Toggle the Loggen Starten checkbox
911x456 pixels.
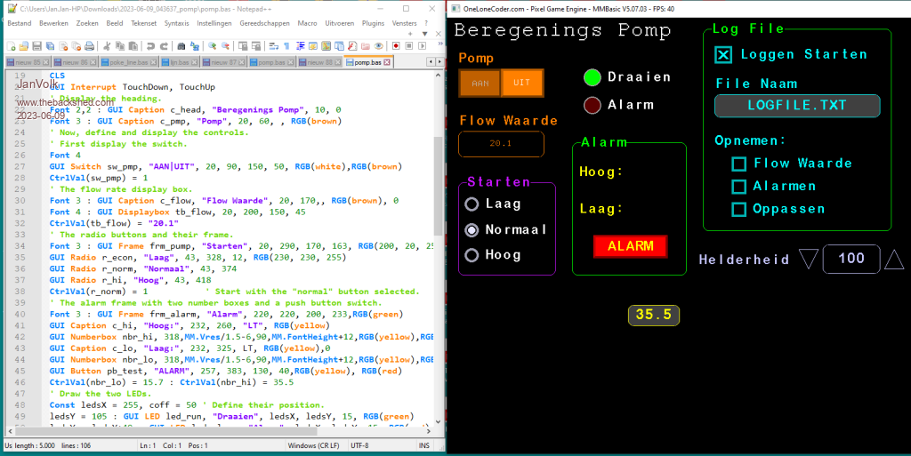pos(723,55)
